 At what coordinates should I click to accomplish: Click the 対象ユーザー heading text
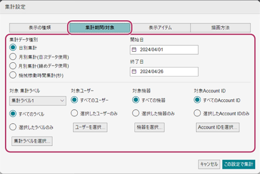83,91
